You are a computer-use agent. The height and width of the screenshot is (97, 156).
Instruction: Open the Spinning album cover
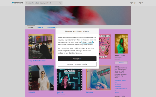tap(99, 78)
